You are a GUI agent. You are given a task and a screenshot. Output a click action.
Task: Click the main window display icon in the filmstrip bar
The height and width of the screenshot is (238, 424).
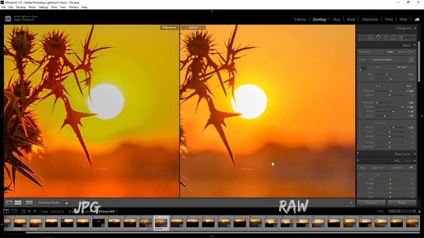point(6,212)
